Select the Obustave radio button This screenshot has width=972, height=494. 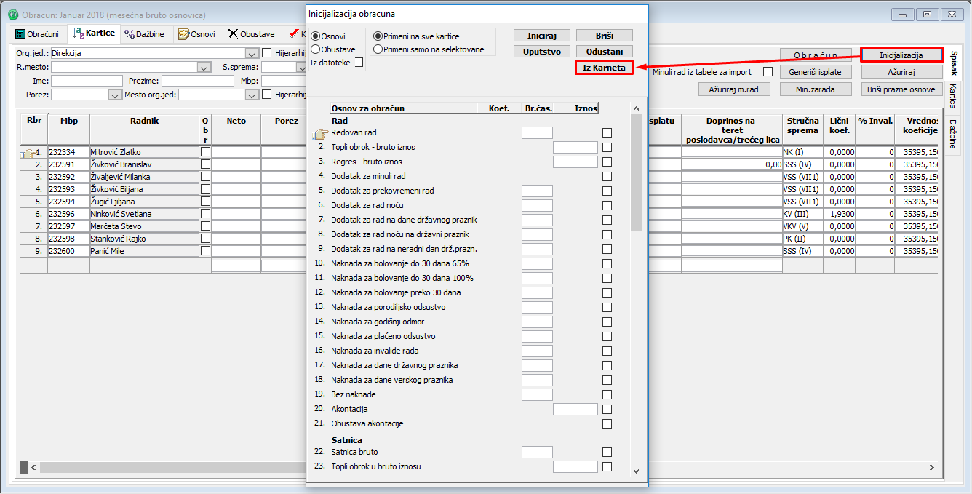click(x=316, y=49)
